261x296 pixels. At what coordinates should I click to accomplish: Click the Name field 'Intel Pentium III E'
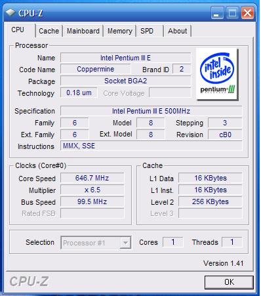tap(125, 58)
